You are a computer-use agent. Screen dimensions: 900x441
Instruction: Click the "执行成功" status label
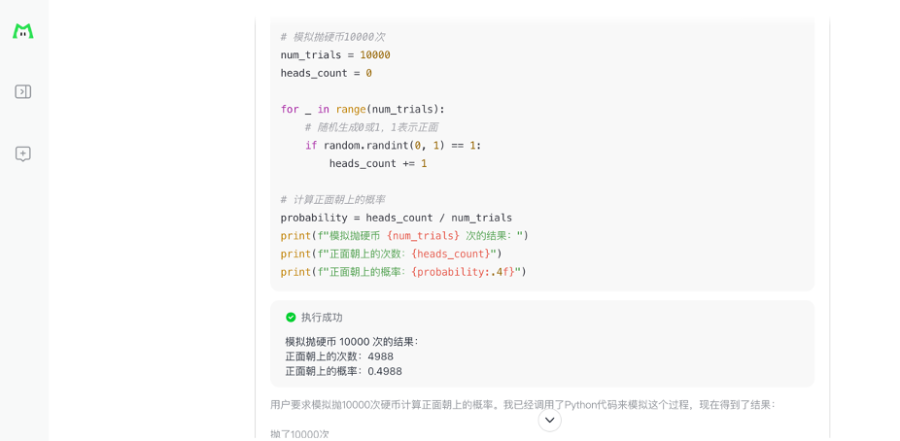pos(322,318)
